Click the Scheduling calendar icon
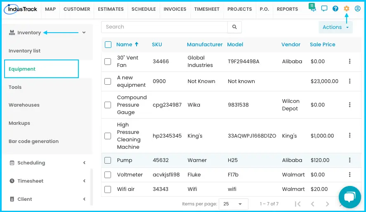366x212 pixels. coord(12,163)
